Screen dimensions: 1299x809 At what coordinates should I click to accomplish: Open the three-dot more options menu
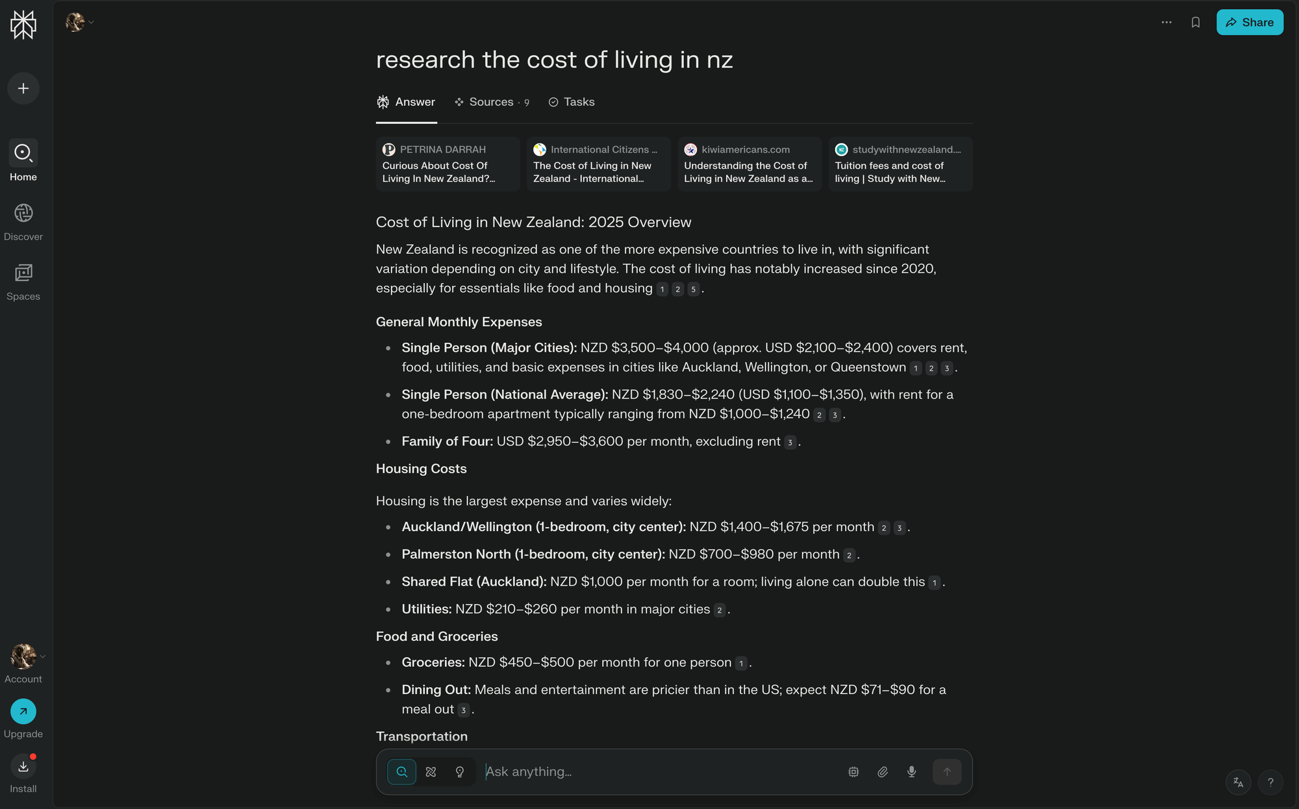click(x=1167, y=22)
